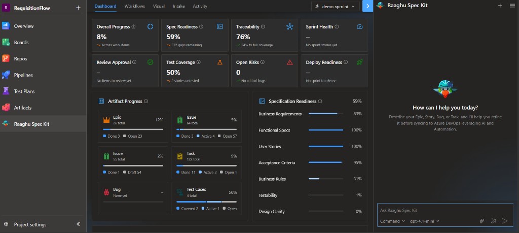Screen dimensions: 519x233
Task: Switch to the Workflows tab
Action: [135, 6]
